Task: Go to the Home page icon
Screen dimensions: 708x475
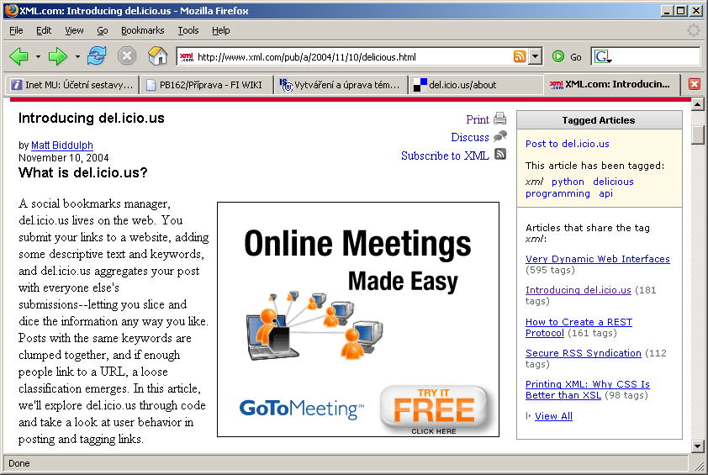Action: click(157, 56)
